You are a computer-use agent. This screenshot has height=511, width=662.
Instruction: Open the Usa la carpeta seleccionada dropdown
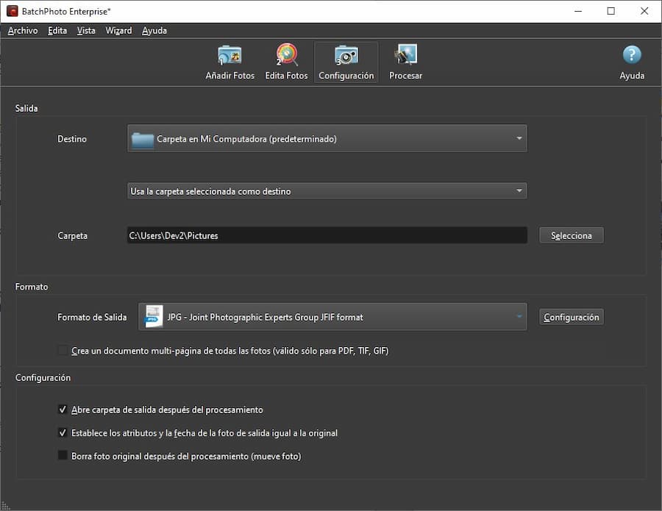tap(327, 190)
